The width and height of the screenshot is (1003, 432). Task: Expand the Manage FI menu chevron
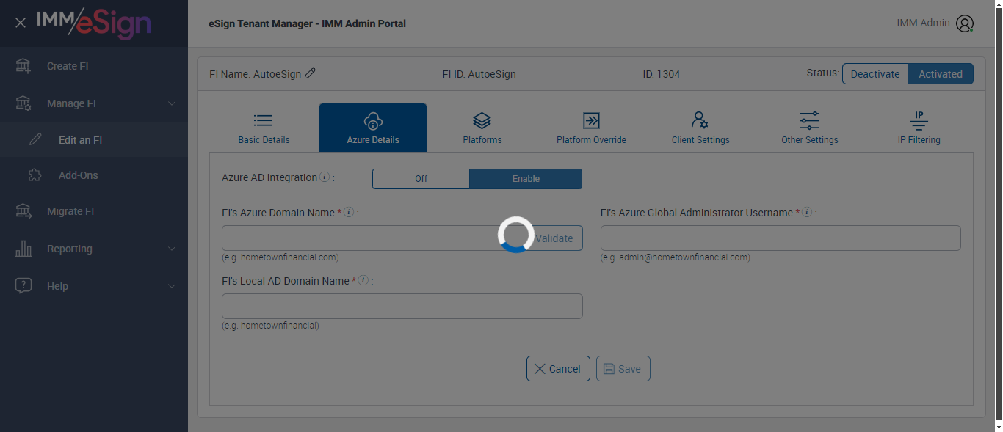(x=172, y=103)
